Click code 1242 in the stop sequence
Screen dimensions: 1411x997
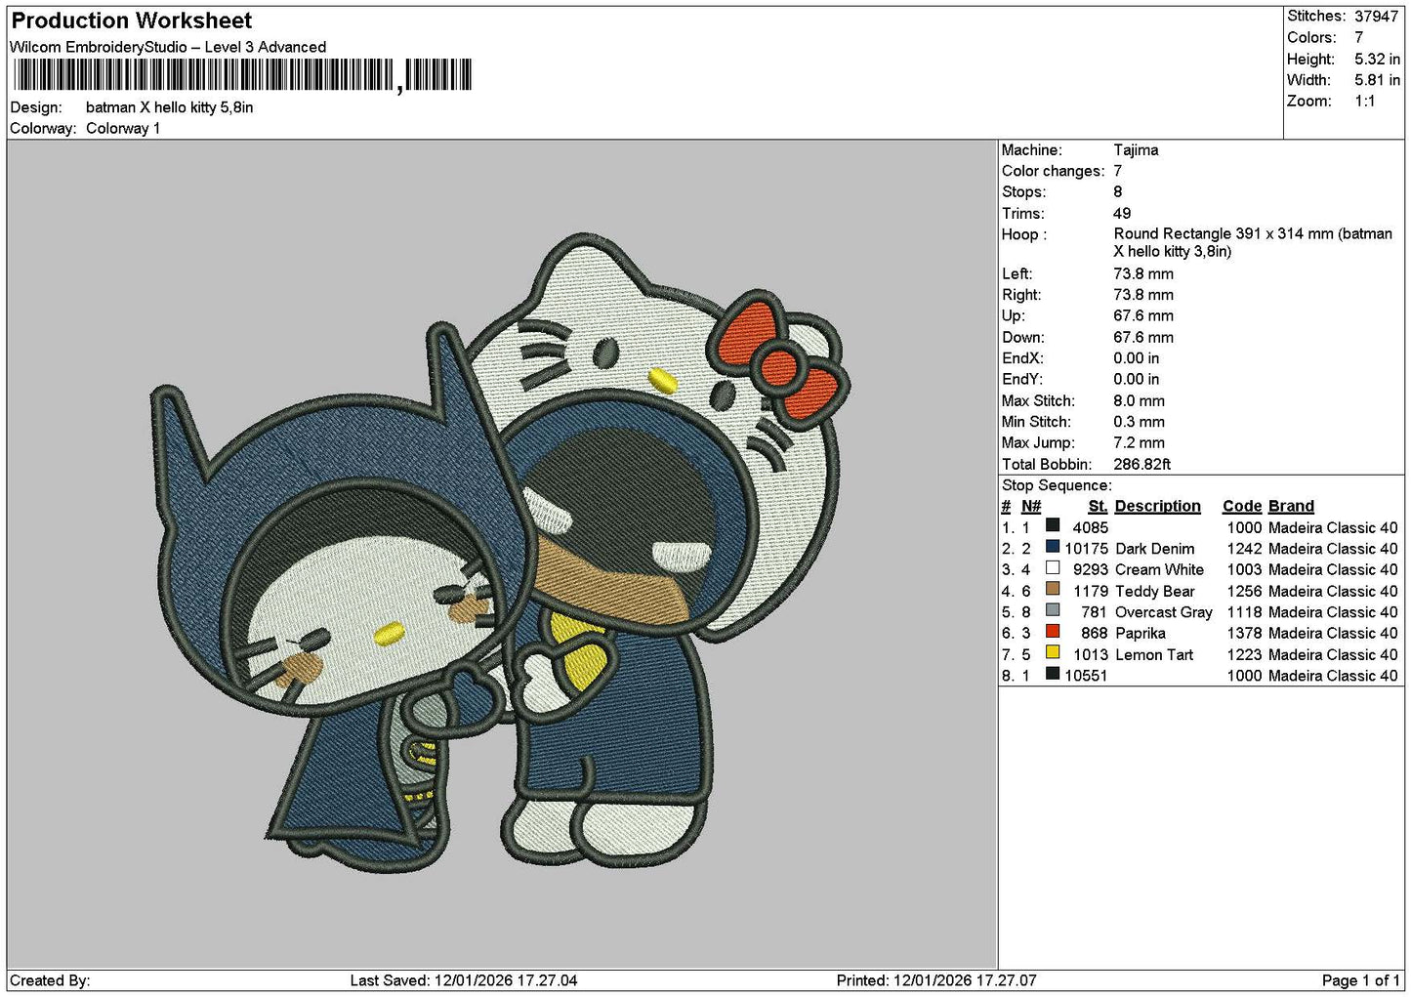pyautogui.click(x=1245, y=549)
